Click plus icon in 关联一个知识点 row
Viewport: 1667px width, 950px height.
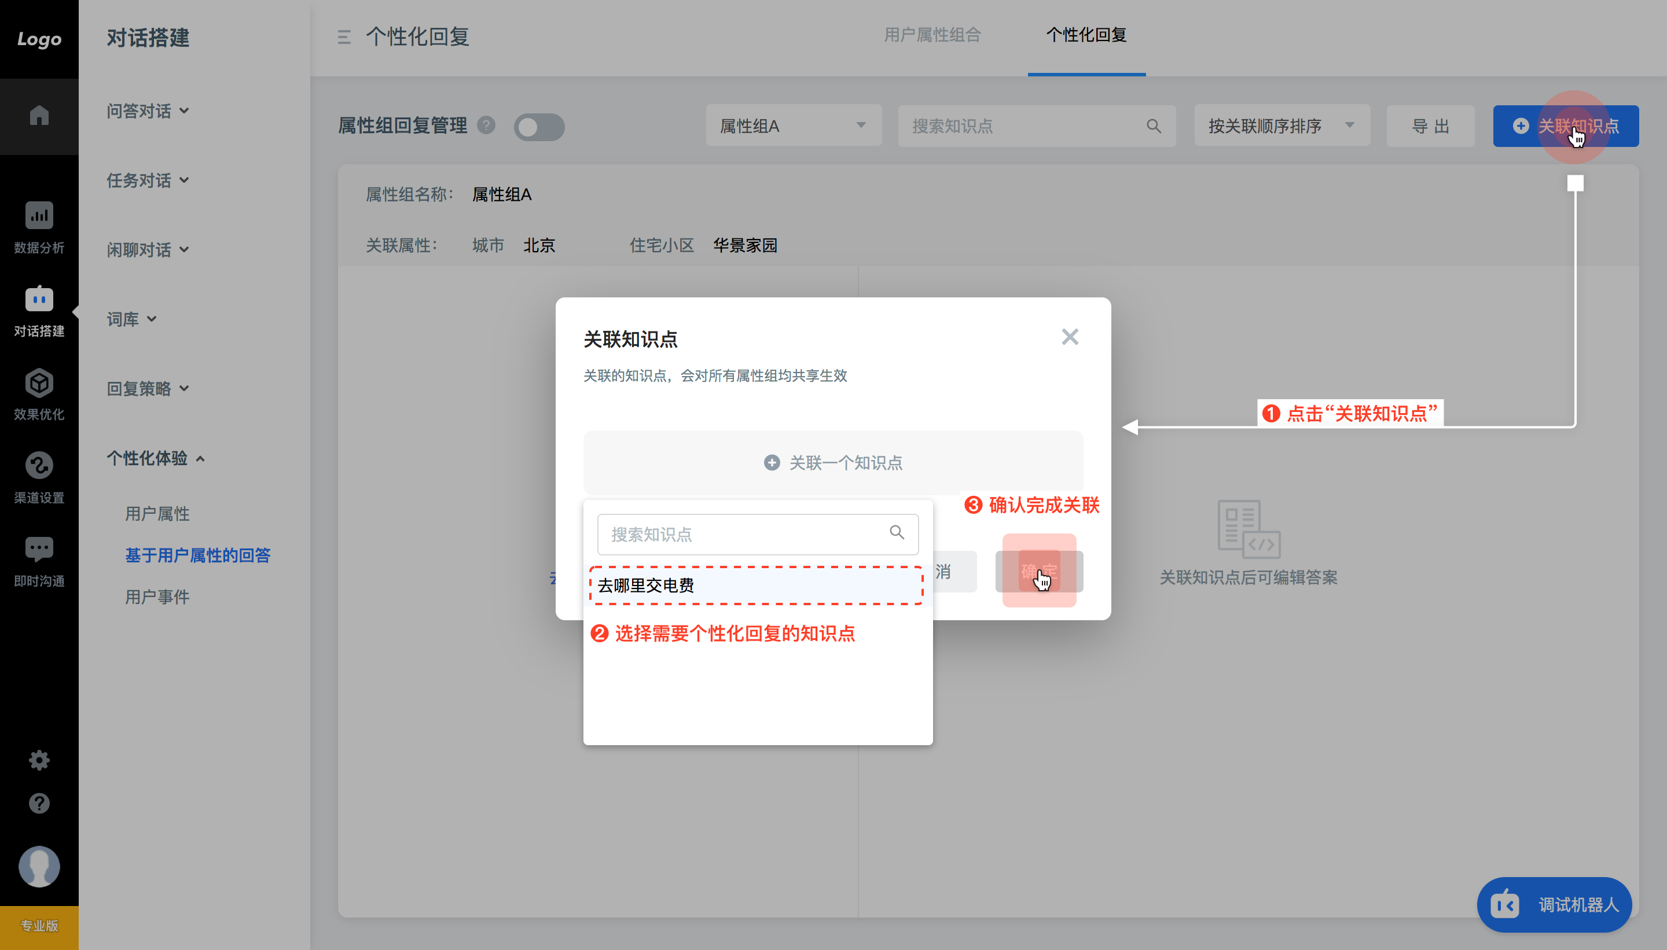point(772,463)
